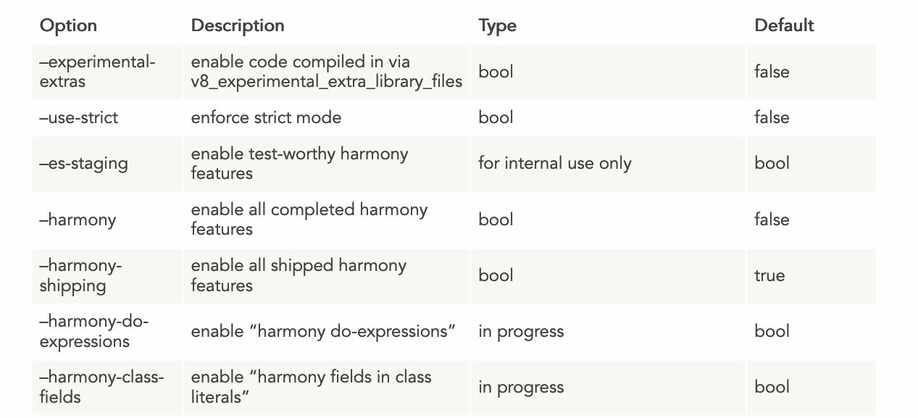The image size is (918, 418).
Task: Select the --harmony-shipping option cell
Action: [80, 275]
